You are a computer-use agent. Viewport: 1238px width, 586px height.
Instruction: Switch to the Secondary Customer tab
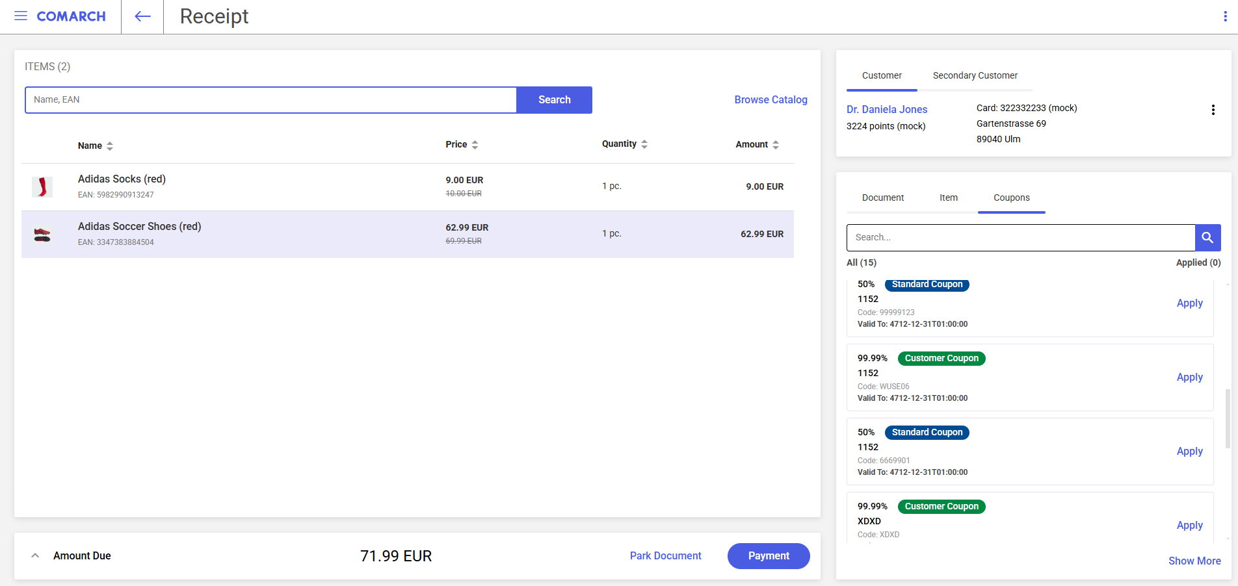coord(975,75)
